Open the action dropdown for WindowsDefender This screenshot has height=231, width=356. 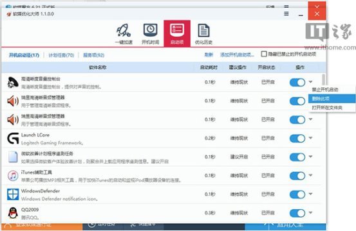coord(310,194)
